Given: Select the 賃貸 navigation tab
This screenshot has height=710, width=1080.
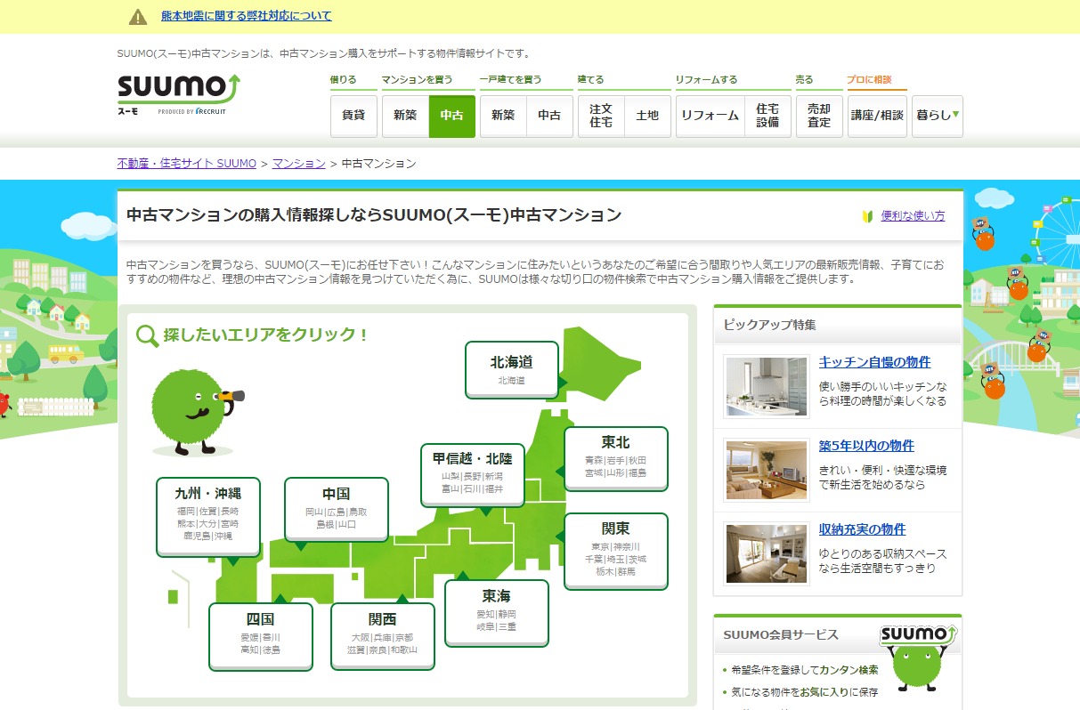Looking at the screenshot, I should coord(353,117).
